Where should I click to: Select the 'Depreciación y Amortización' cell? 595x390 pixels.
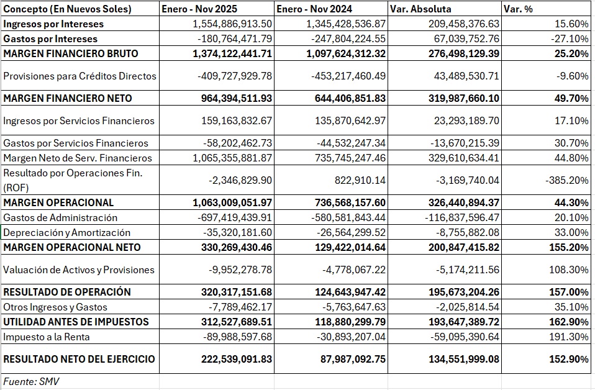80,232
